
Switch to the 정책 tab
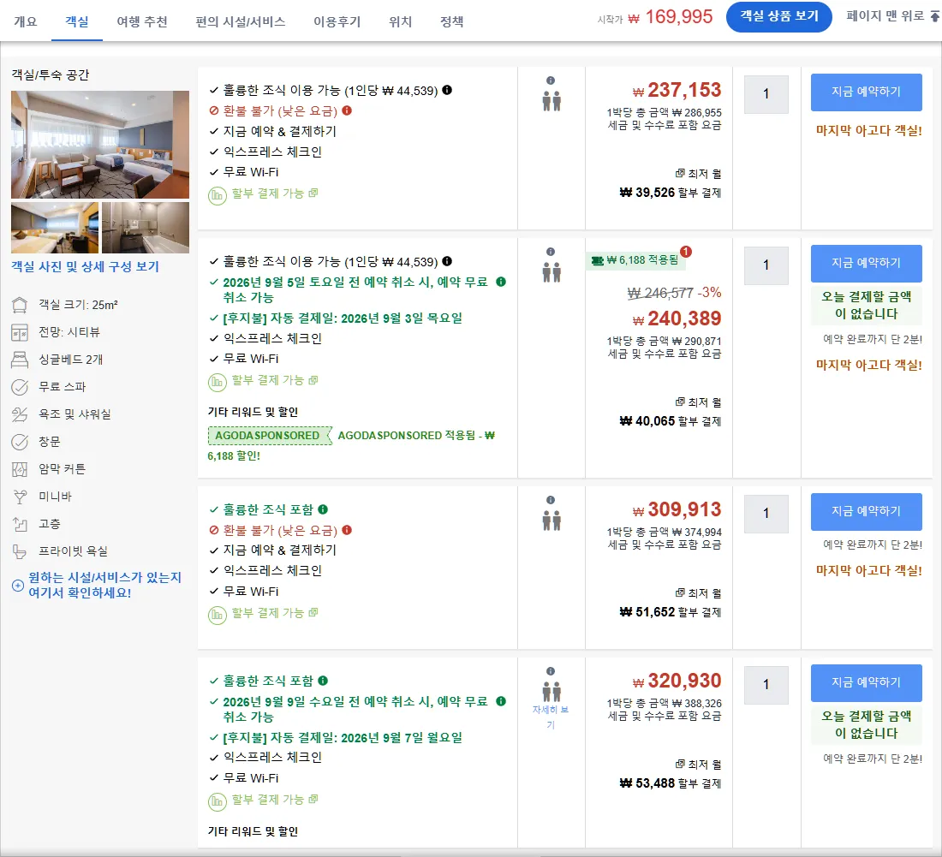tap(452, 21)
